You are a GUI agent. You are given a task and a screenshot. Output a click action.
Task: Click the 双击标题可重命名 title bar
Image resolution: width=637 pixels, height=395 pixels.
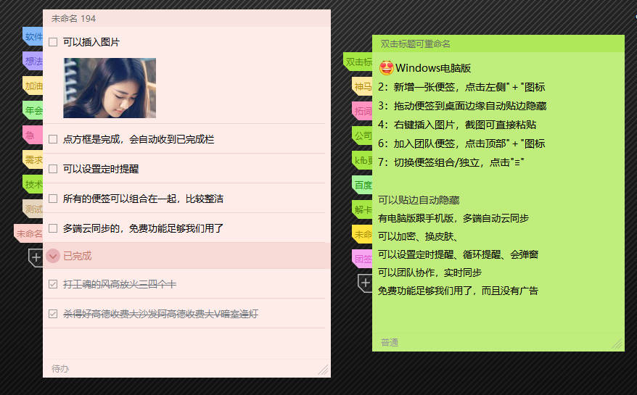click(x=498, y=43)
